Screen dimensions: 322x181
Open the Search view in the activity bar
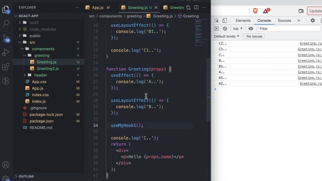pos(6,24)
